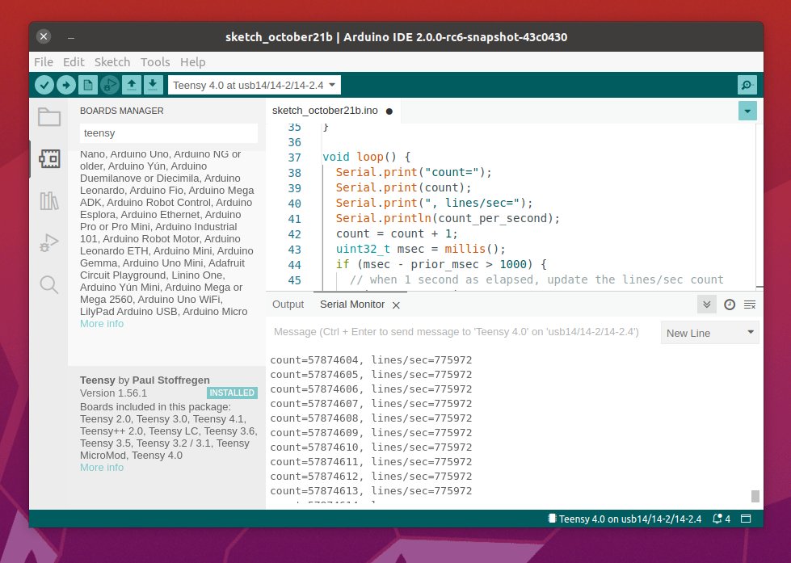
Task: Open the Sketchbook folder sidebar icon
Action: coord(49,117)
